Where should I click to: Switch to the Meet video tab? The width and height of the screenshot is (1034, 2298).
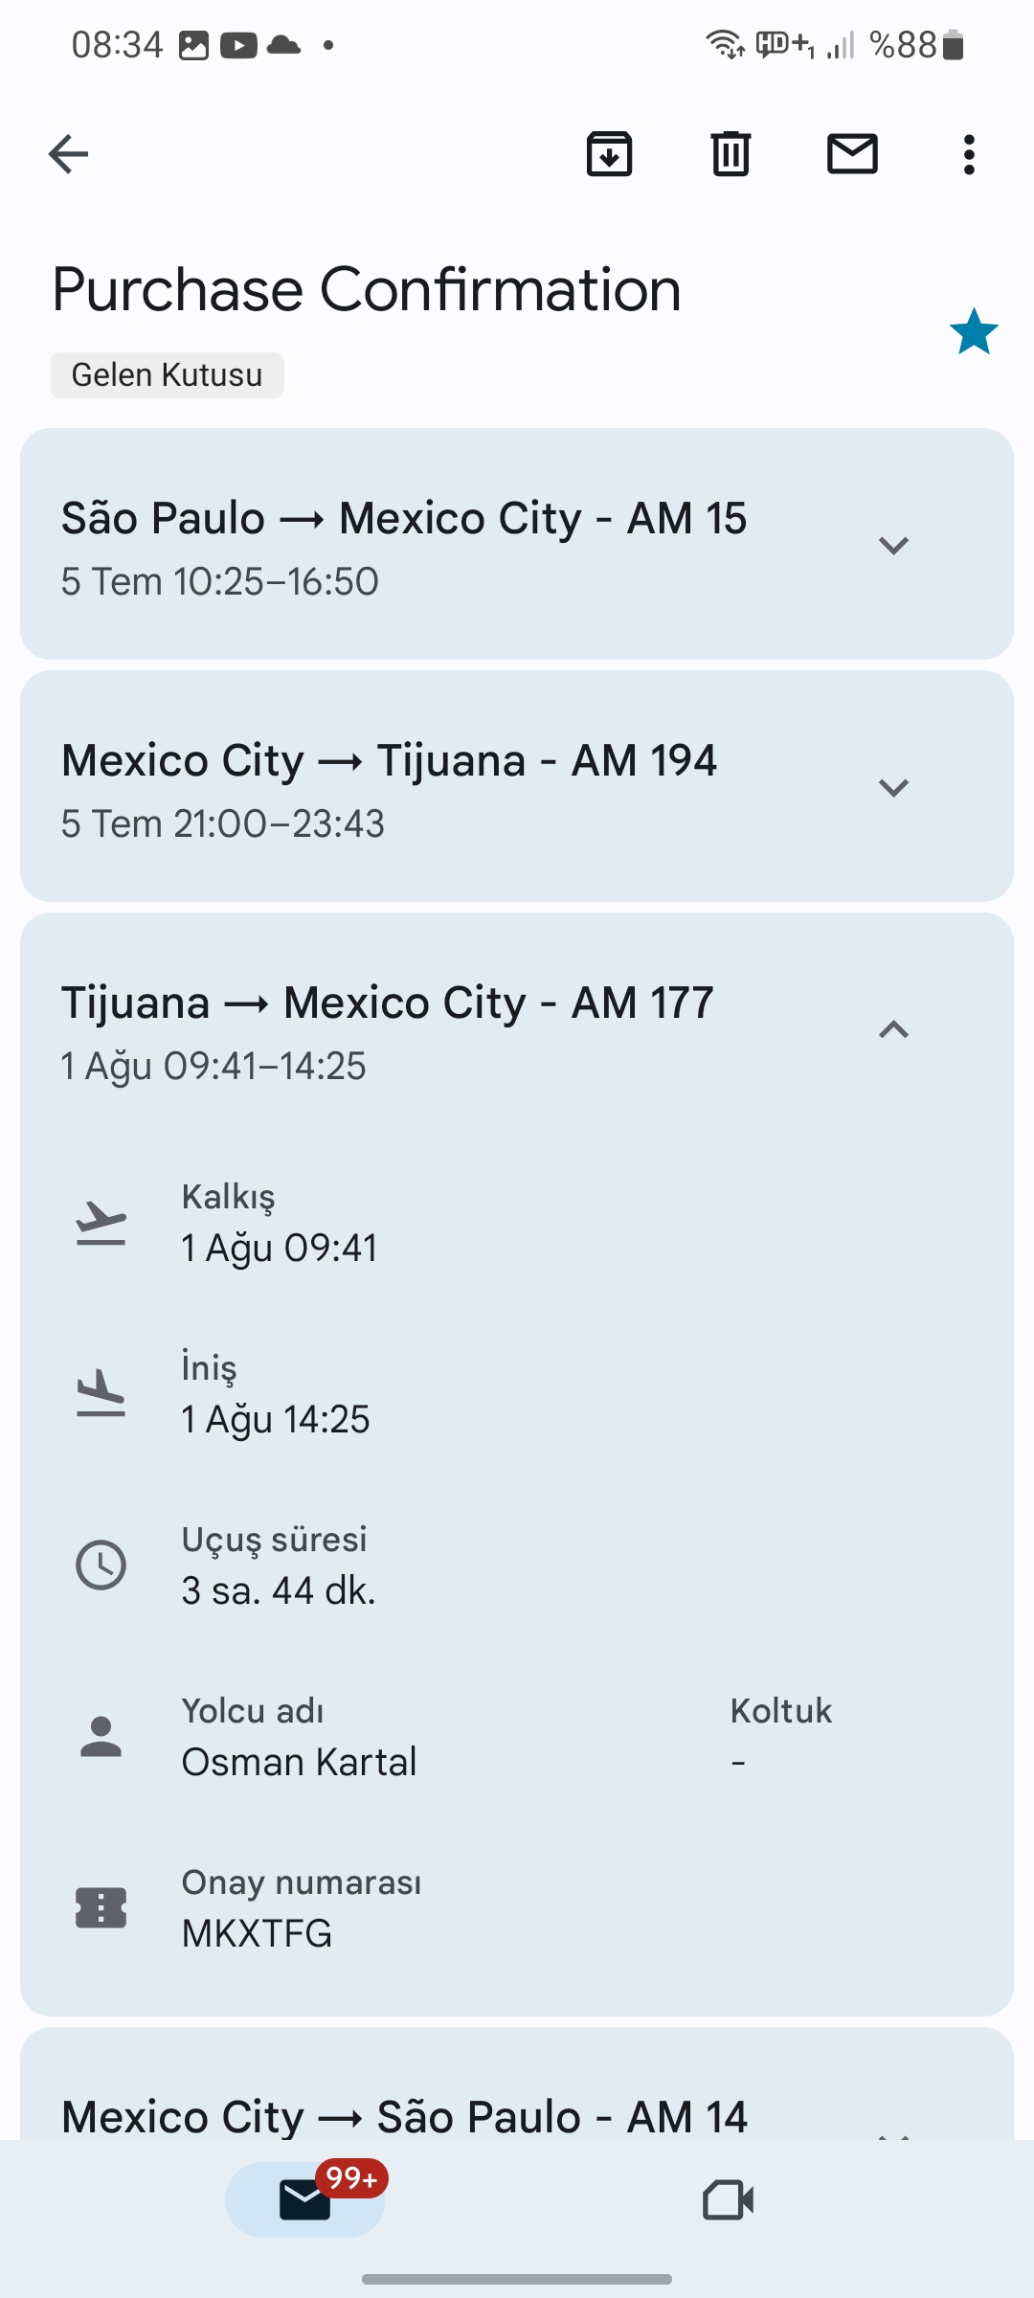(728, 2199)
